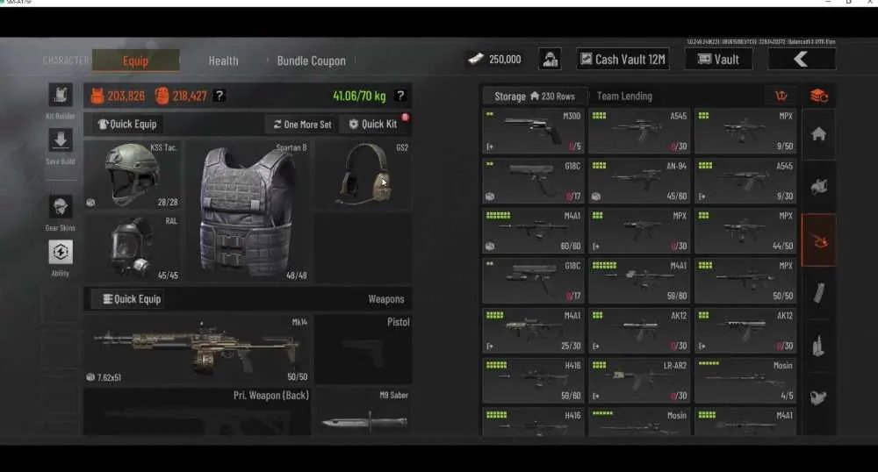The width and height of the screenshot is (878, 472).
Task: Click the Cash Vault 12M button
Action: click(623, 59)
